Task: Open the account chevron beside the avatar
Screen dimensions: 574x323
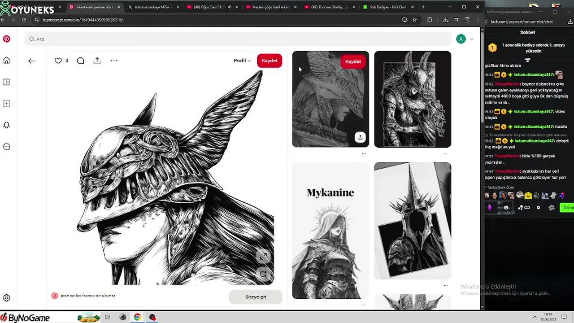Action: pos(471,39)
